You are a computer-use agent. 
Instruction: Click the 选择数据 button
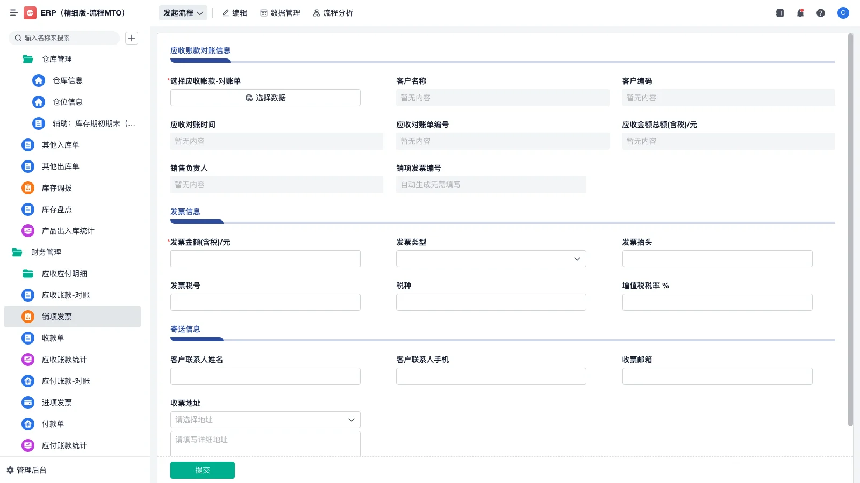[x=265, y=98]
